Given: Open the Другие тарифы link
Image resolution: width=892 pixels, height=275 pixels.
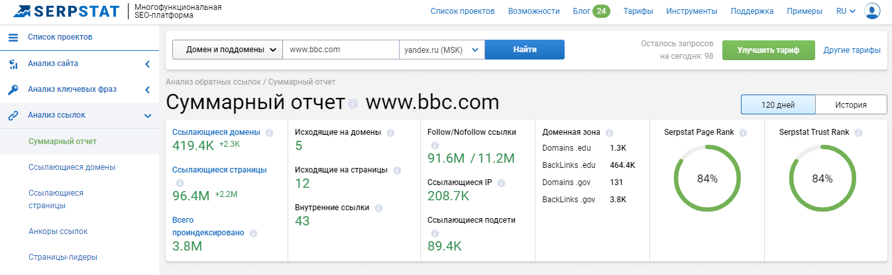Looking at the screenshot, I should click(852, 50).
